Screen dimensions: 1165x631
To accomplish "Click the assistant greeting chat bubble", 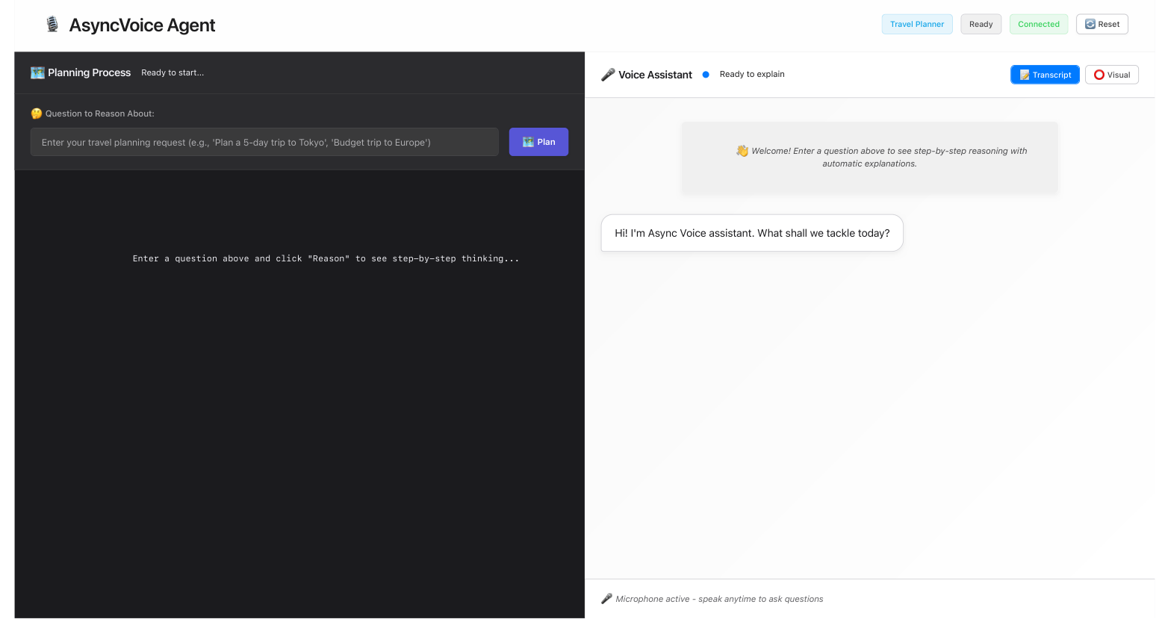I will 751,232.
